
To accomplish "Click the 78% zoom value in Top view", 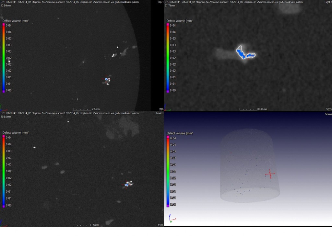I will [x=161, y=109].
